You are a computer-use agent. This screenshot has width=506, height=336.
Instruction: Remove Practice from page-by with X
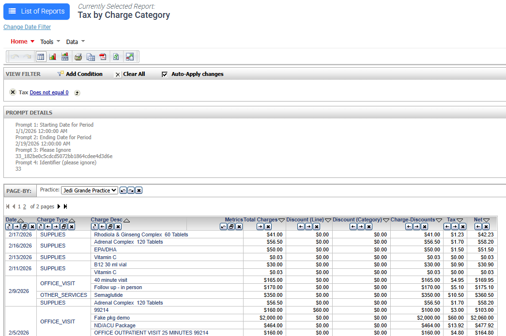click(138, 190)
